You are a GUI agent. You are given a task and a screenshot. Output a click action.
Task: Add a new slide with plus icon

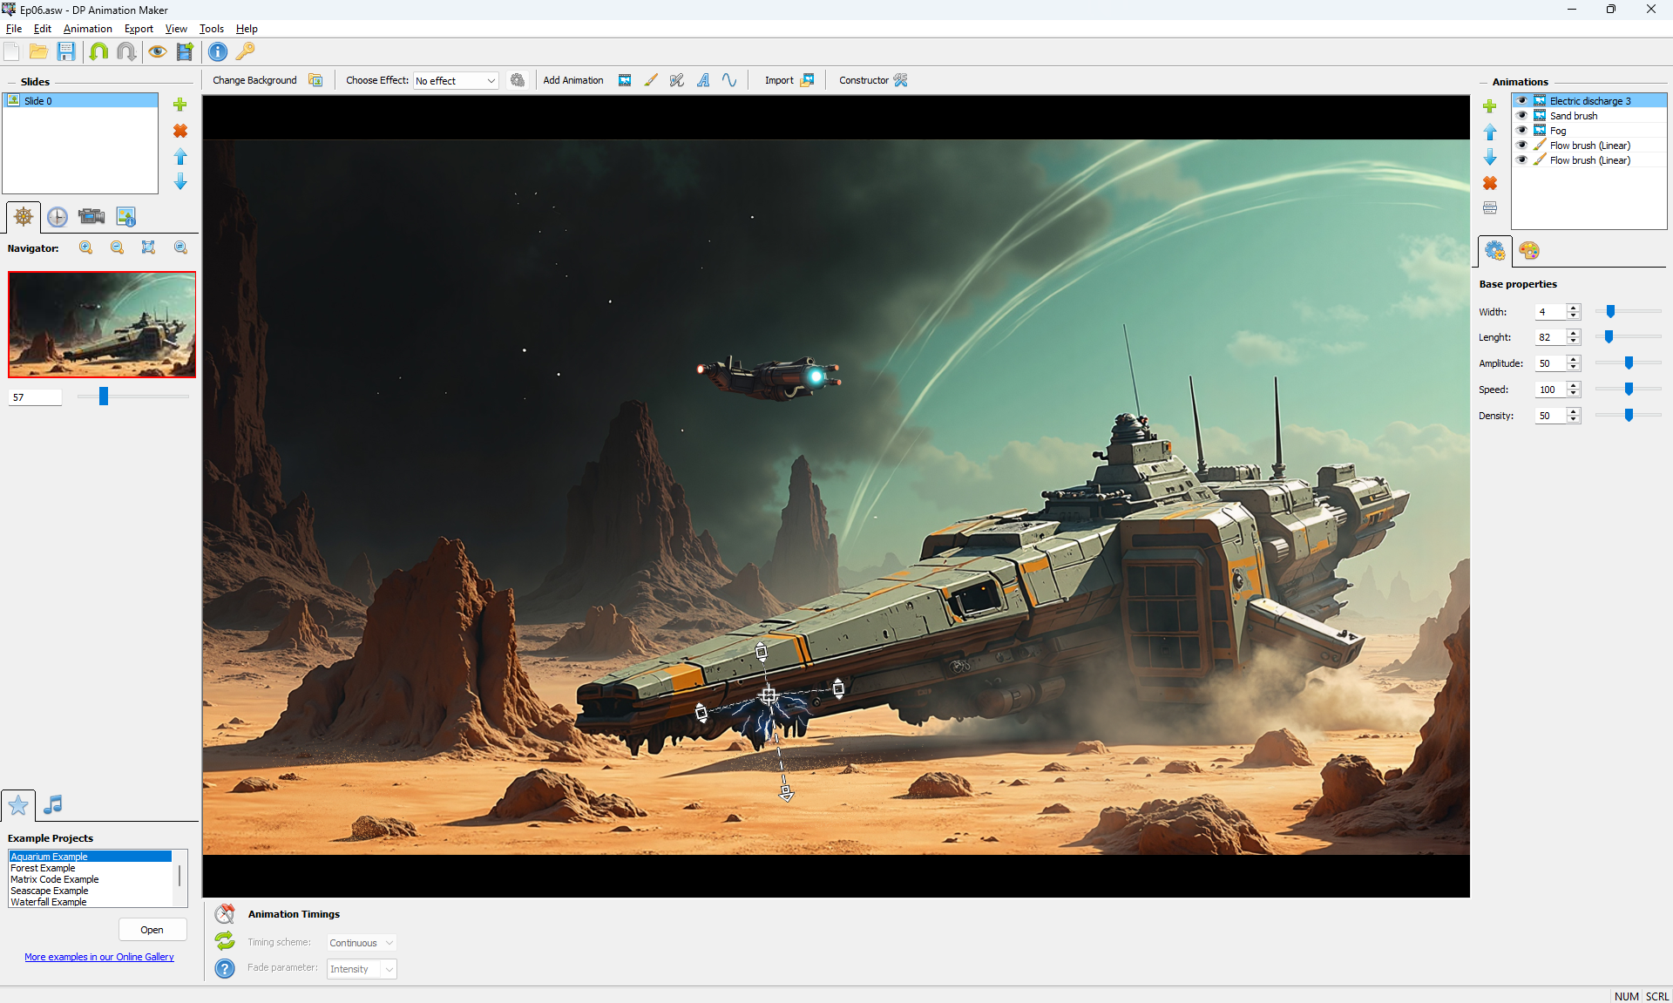coord(180,105)
